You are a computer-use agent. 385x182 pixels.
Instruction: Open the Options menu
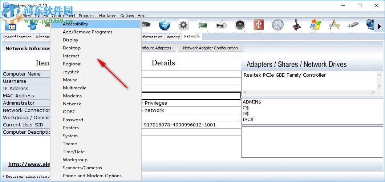point(127,16)
